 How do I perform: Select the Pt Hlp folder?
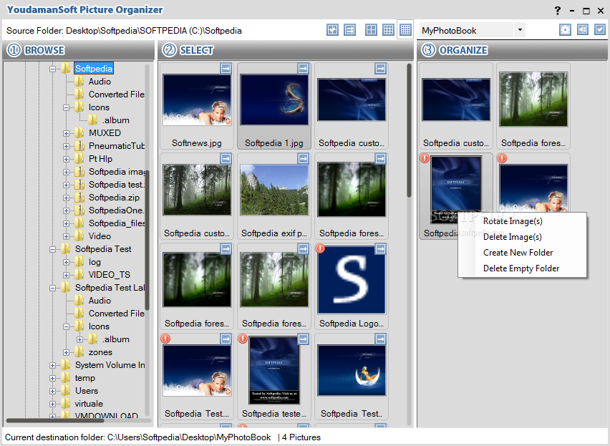[100, 159]
